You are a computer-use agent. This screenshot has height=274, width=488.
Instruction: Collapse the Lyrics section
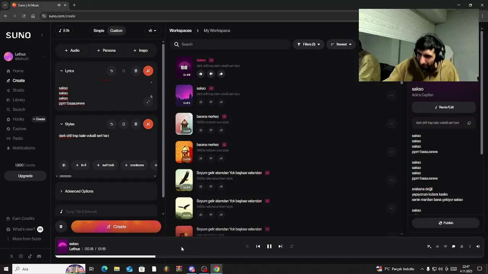point(67,71)
